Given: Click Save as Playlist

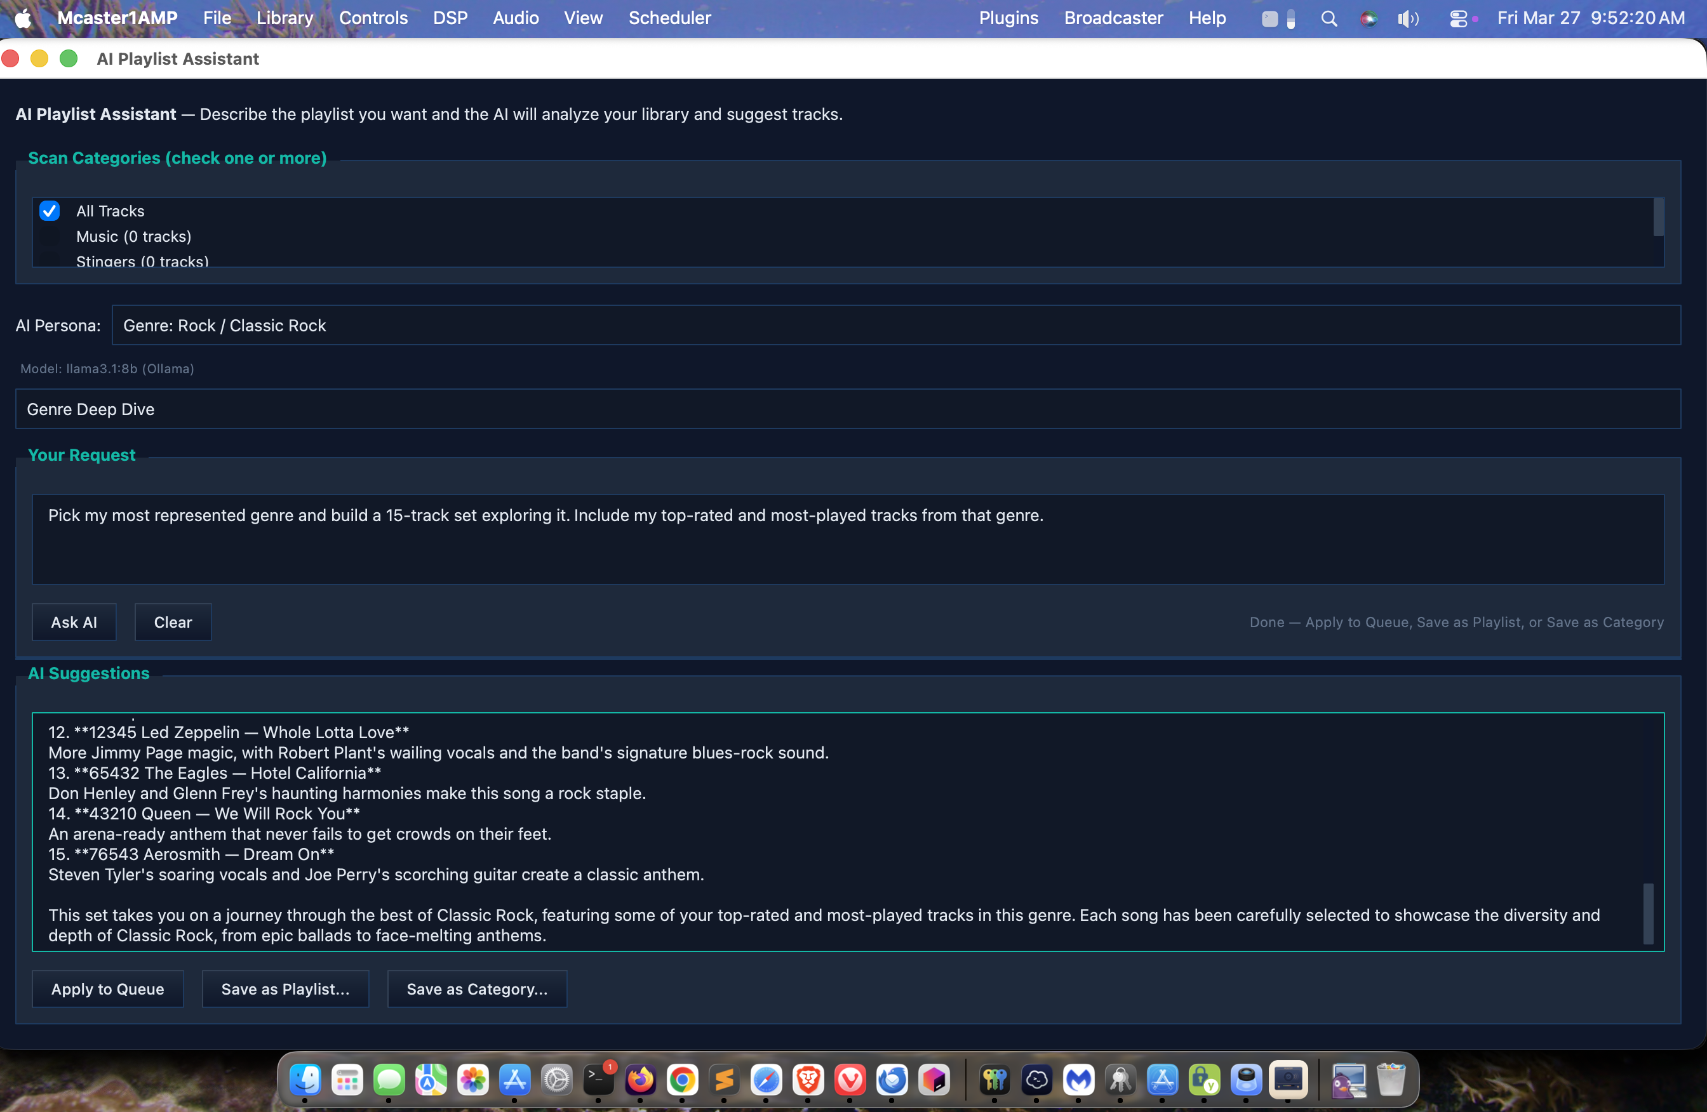Looking at the screenshot, I should 284,989.
